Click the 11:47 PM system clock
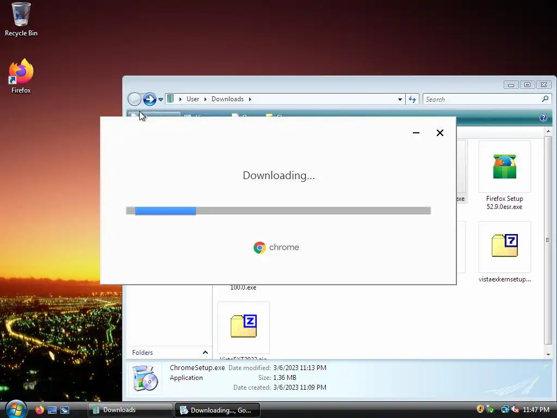The image size is (557, 418). pos(536,409)
